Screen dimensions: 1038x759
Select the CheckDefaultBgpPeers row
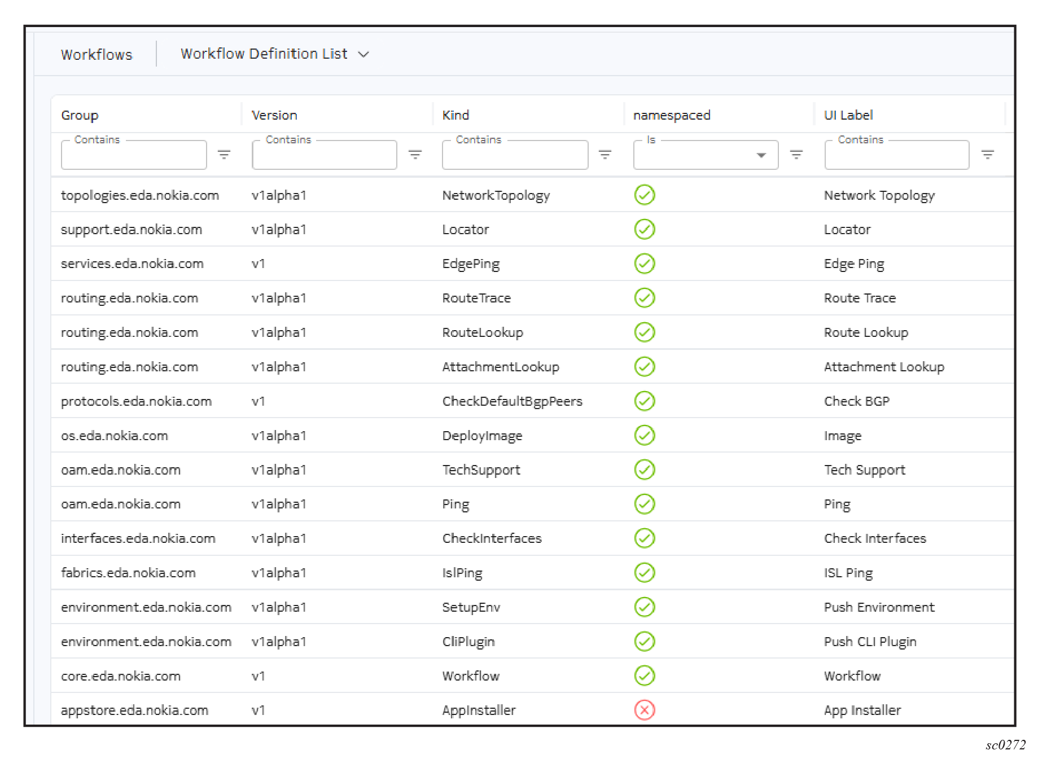[x=512, y=401]
